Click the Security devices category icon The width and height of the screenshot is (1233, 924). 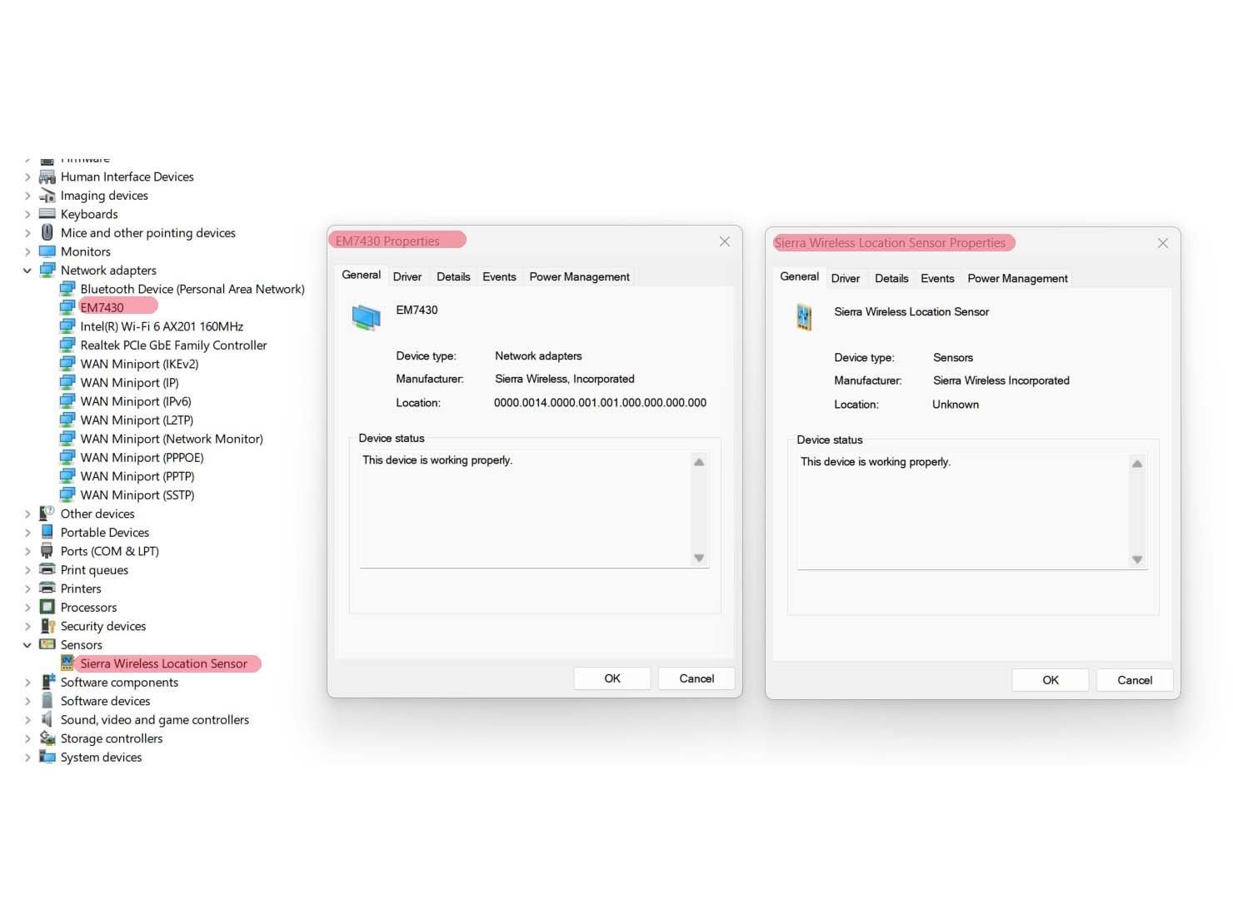point(47,626)
